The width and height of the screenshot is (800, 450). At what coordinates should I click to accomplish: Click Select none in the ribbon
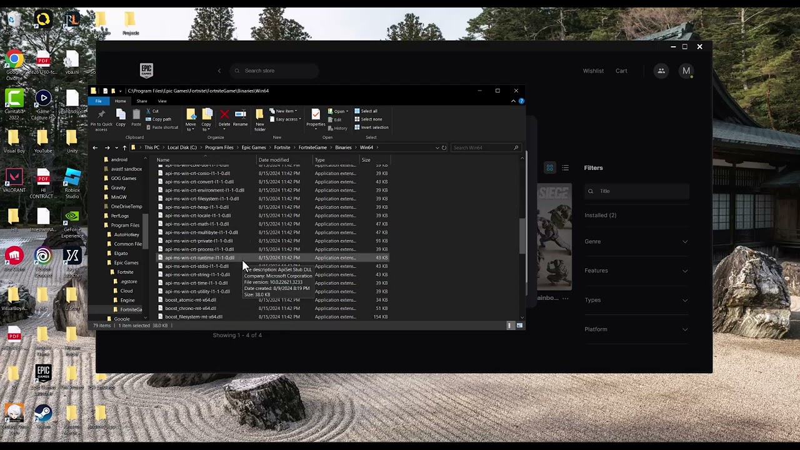367,119
